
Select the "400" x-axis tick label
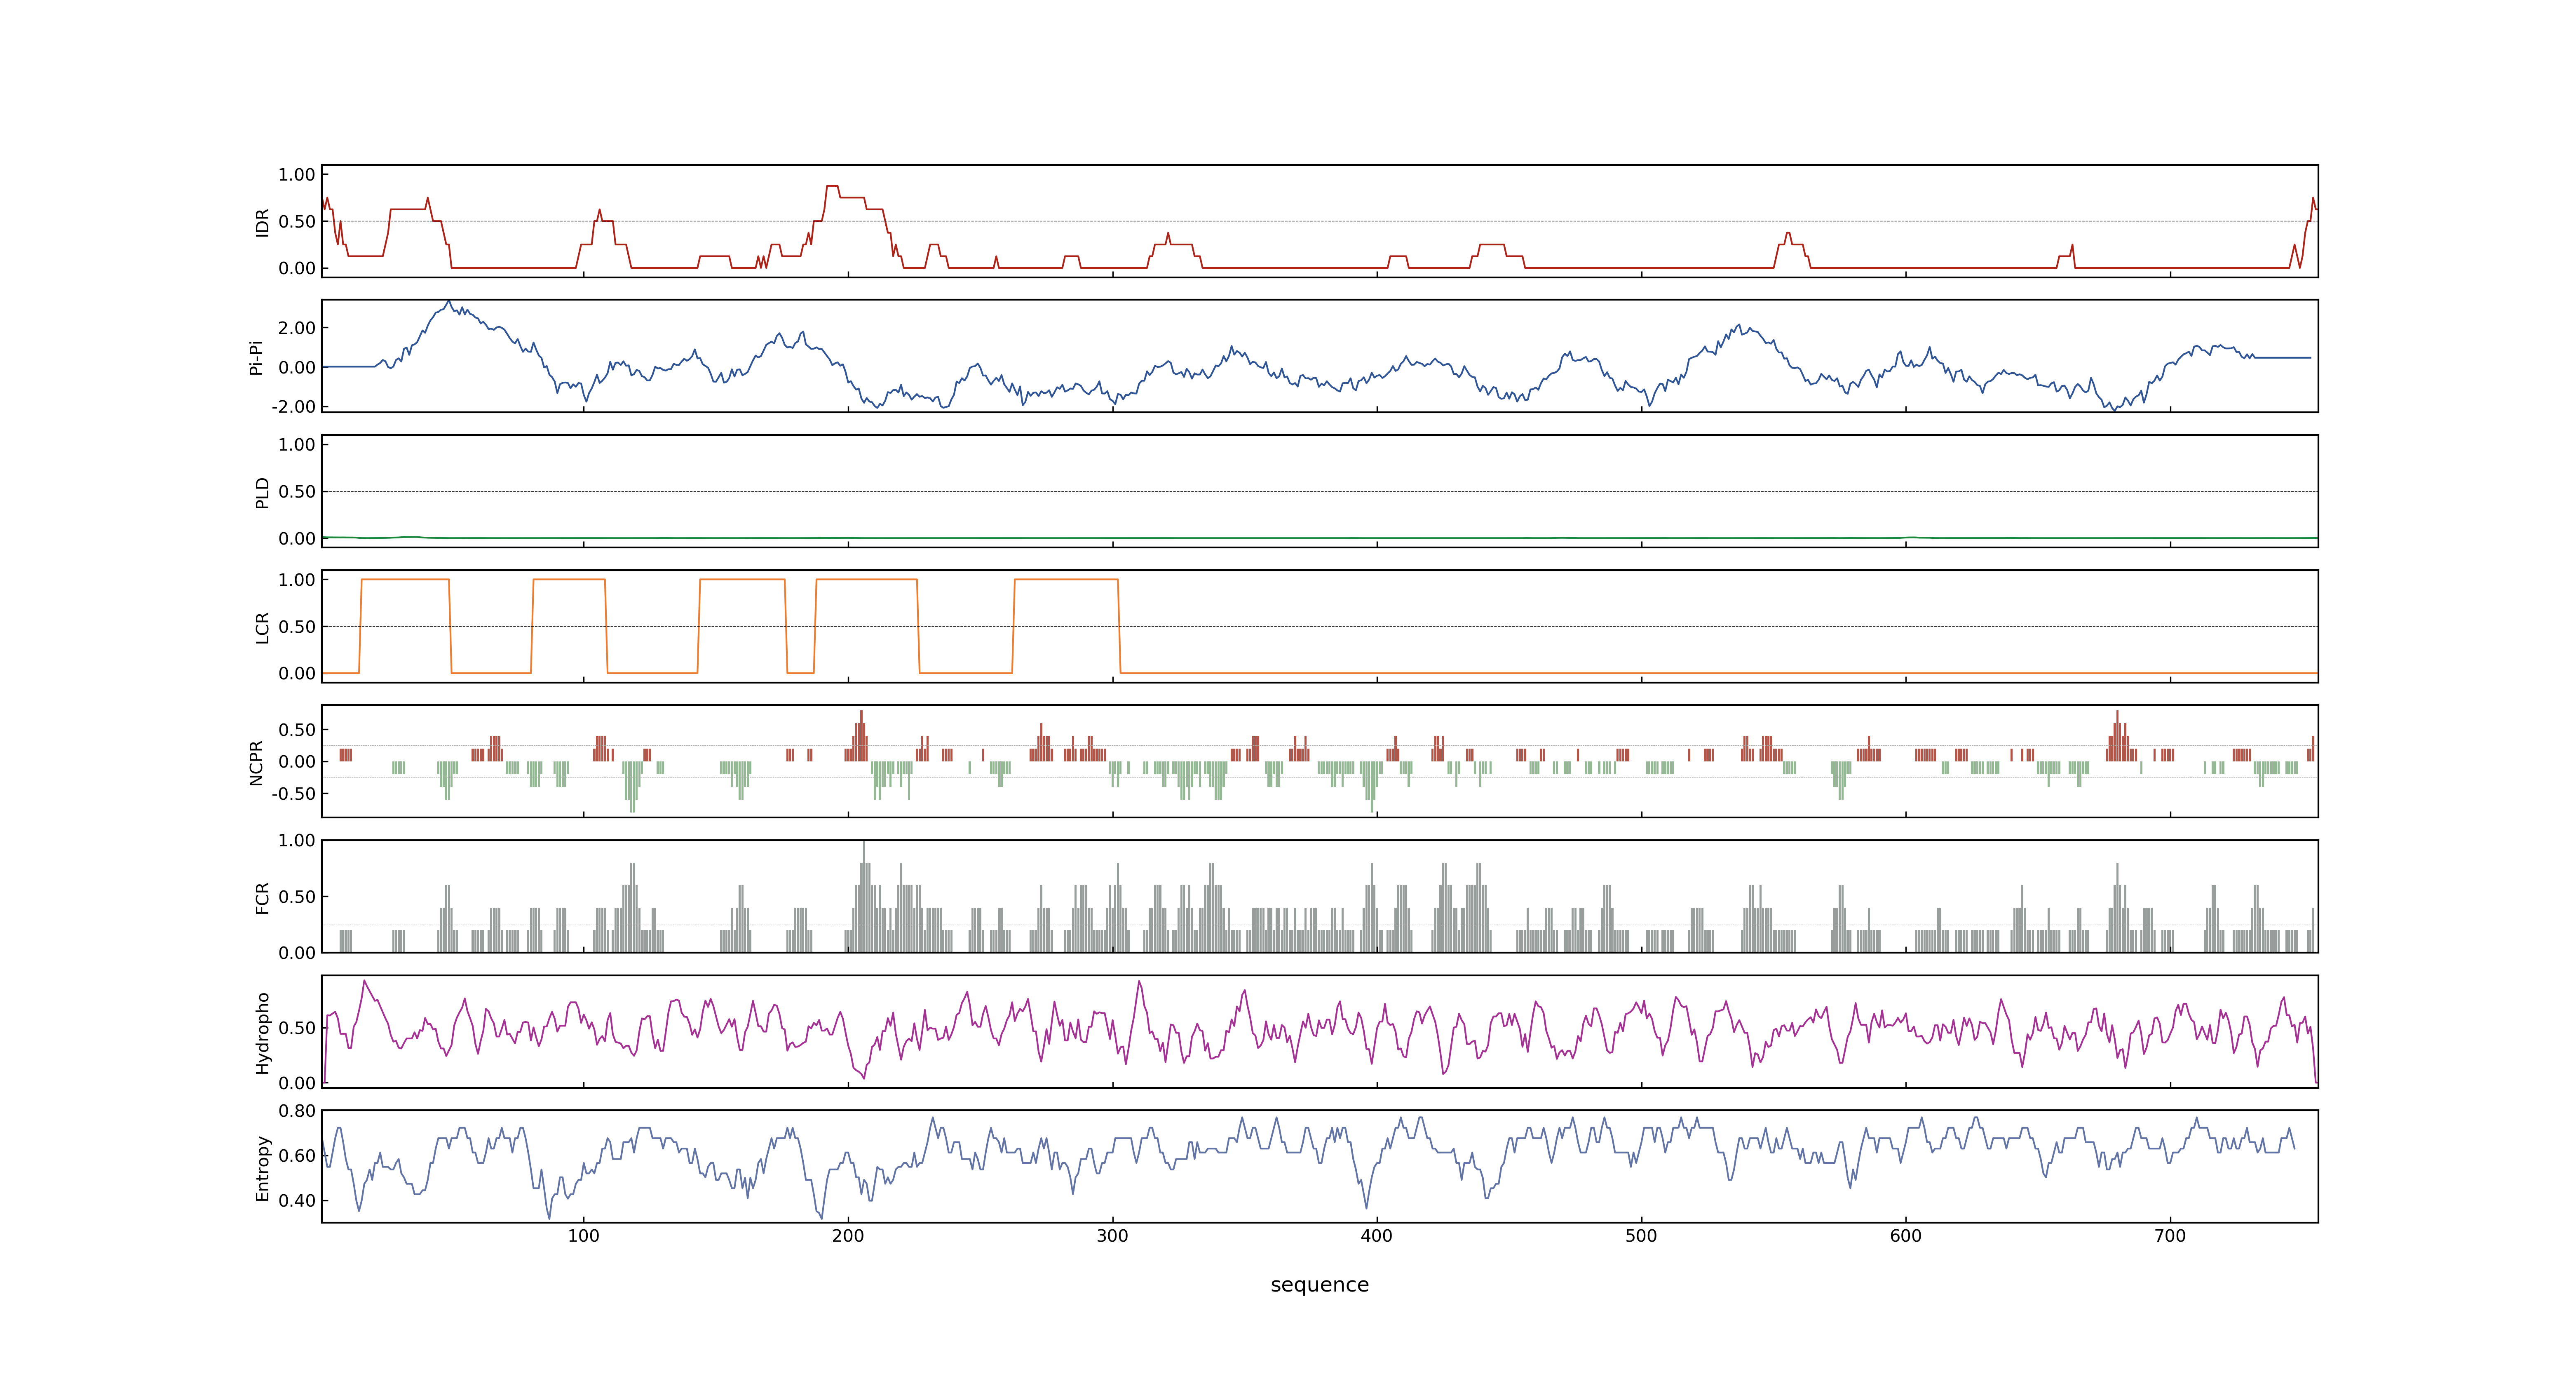pyautogui.click(x=1377, y=1236)
